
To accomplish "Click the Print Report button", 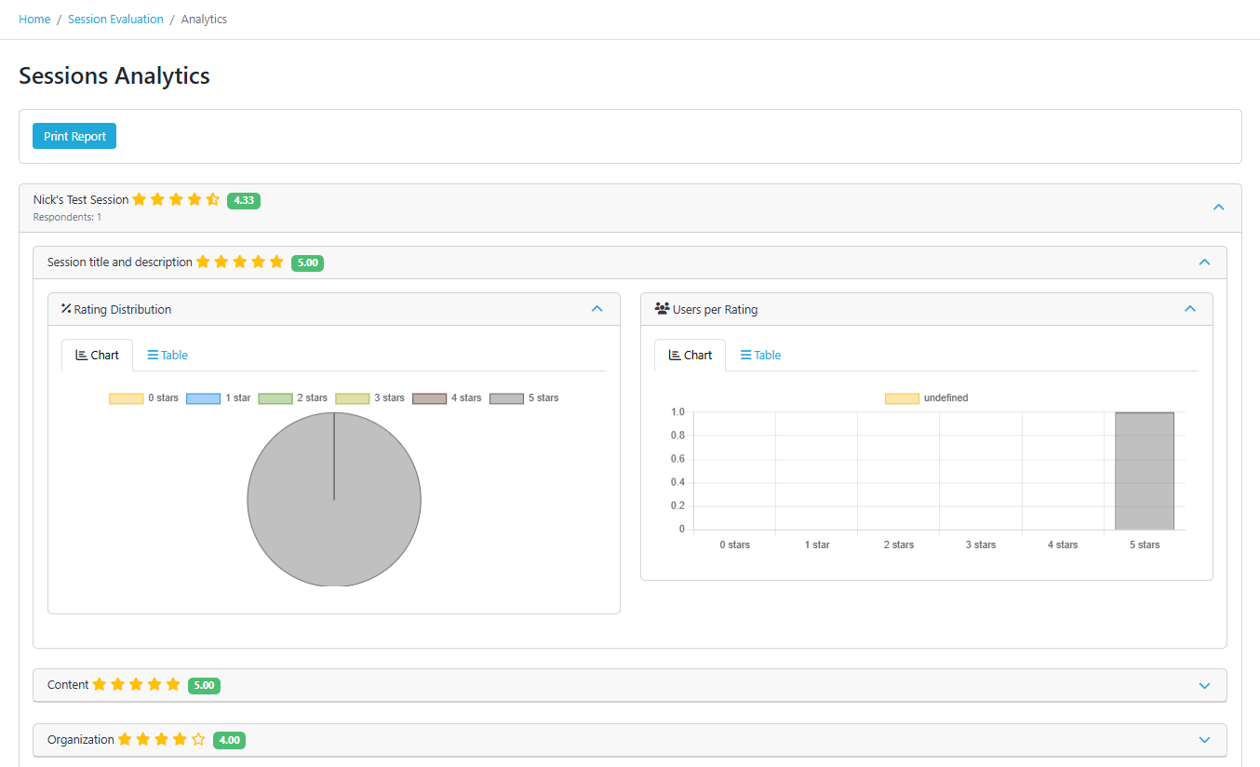I will [x=74, y=136].
